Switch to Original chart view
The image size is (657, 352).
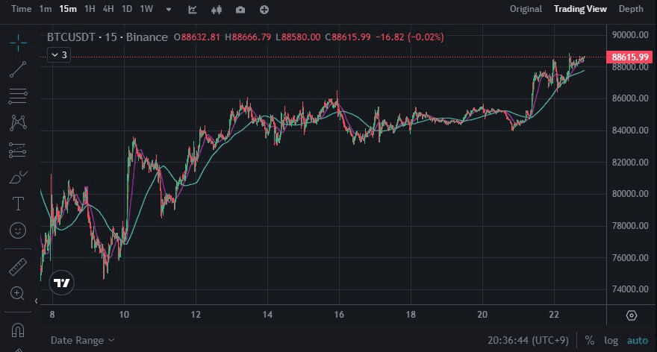pyautogui.click(x=526, y=9)
